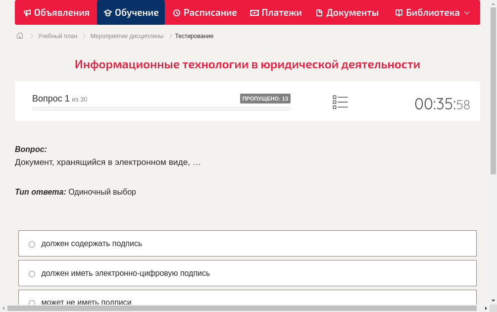This screenshot has height=312, width=497.
Task: Open the Мероприятие дисциплины breadcrumb link
Action: pyautogui.click(x=127, y=36)
